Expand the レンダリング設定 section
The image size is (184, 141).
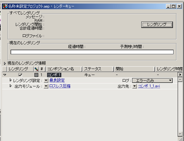point(10,80)
